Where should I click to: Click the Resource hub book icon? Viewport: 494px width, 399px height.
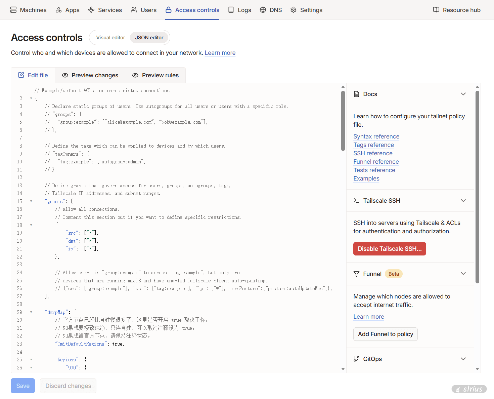coord(436,10)
